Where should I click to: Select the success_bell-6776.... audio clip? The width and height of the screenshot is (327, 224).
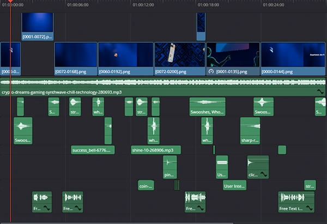tap(93, 150)
